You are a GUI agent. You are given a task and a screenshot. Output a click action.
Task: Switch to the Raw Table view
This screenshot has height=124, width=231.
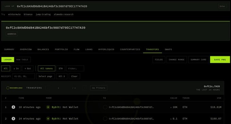pos(22,60)
